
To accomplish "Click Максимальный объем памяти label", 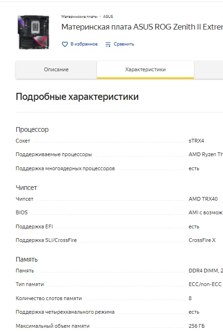I will coord(52,326).
